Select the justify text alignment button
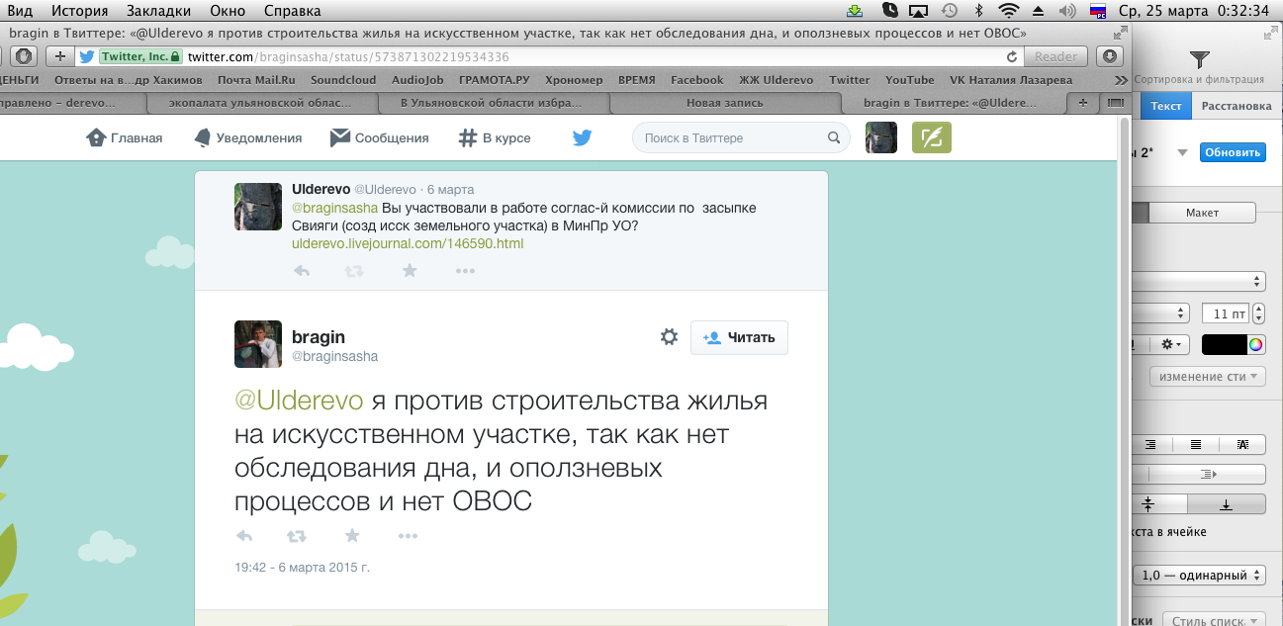This screenshot has width=1283, height=626. [1196, 445]
